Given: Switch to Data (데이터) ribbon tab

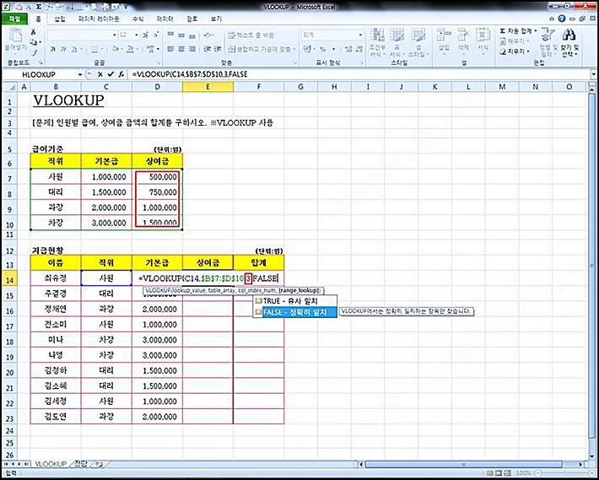Looking at the screenshot, I should pyautogui.click(x=165, y=19).
